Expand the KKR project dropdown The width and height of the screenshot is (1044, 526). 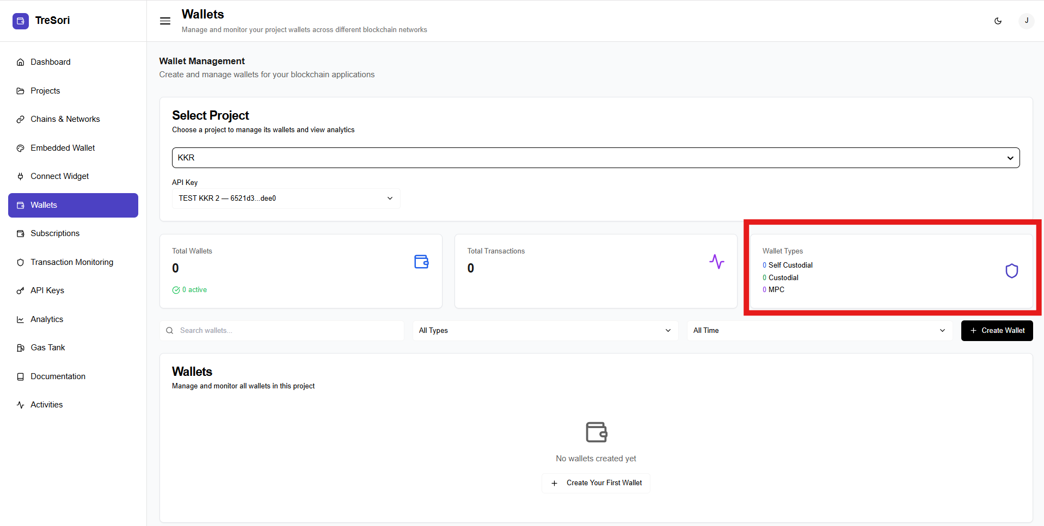click(595, 158)
